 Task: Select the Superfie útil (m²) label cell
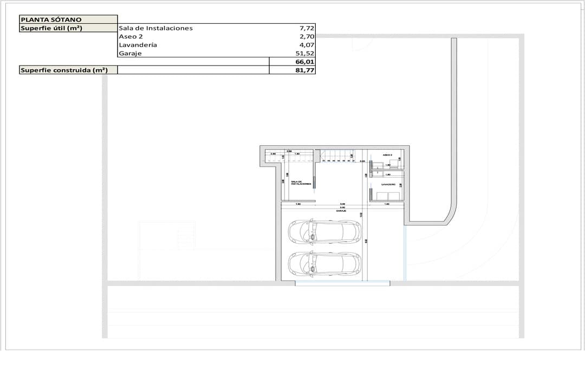pyautogui.click(x=68, y=28)
